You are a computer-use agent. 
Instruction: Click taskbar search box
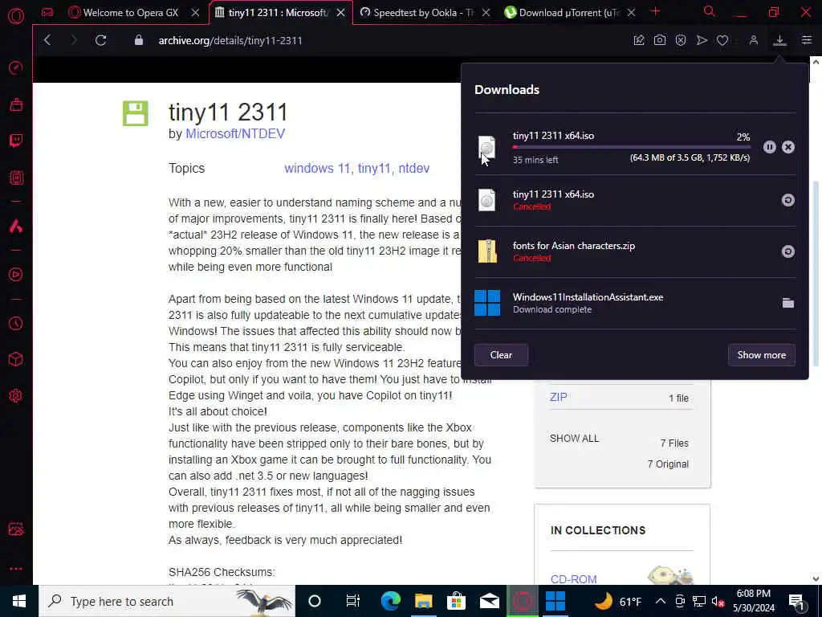[167, 601]
